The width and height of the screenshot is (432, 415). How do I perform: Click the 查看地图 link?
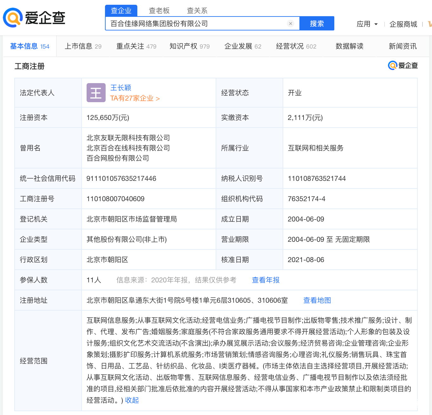[317, 300]
